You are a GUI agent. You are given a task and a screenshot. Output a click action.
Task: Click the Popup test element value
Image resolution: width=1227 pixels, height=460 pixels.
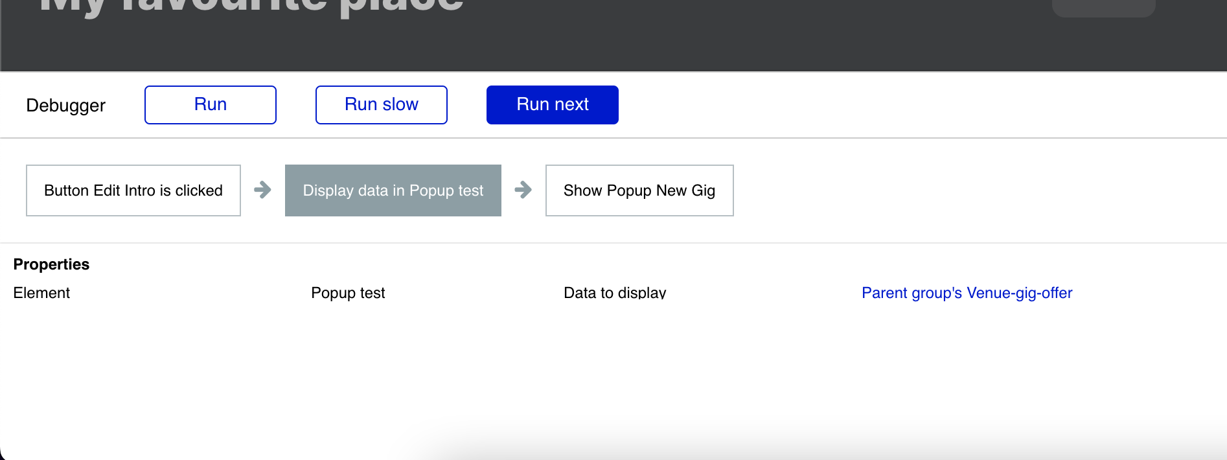(x=348, y=293)
